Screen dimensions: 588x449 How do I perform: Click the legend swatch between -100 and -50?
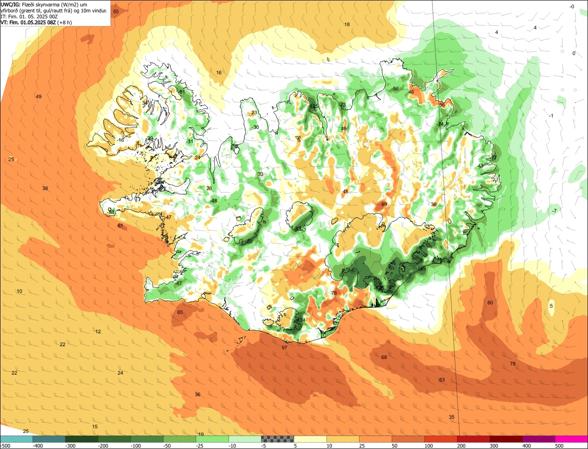[147, 439]
